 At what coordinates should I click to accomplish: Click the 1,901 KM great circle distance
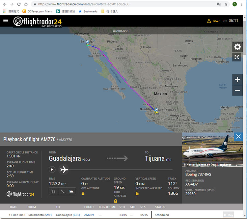click(14, 156)
